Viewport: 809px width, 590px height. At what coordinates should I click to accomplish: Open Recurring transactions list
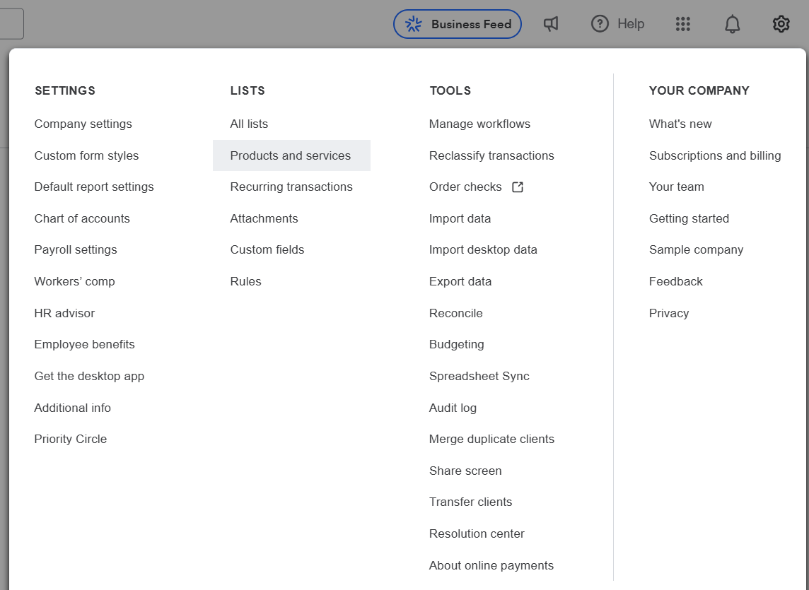click(291, 187)
